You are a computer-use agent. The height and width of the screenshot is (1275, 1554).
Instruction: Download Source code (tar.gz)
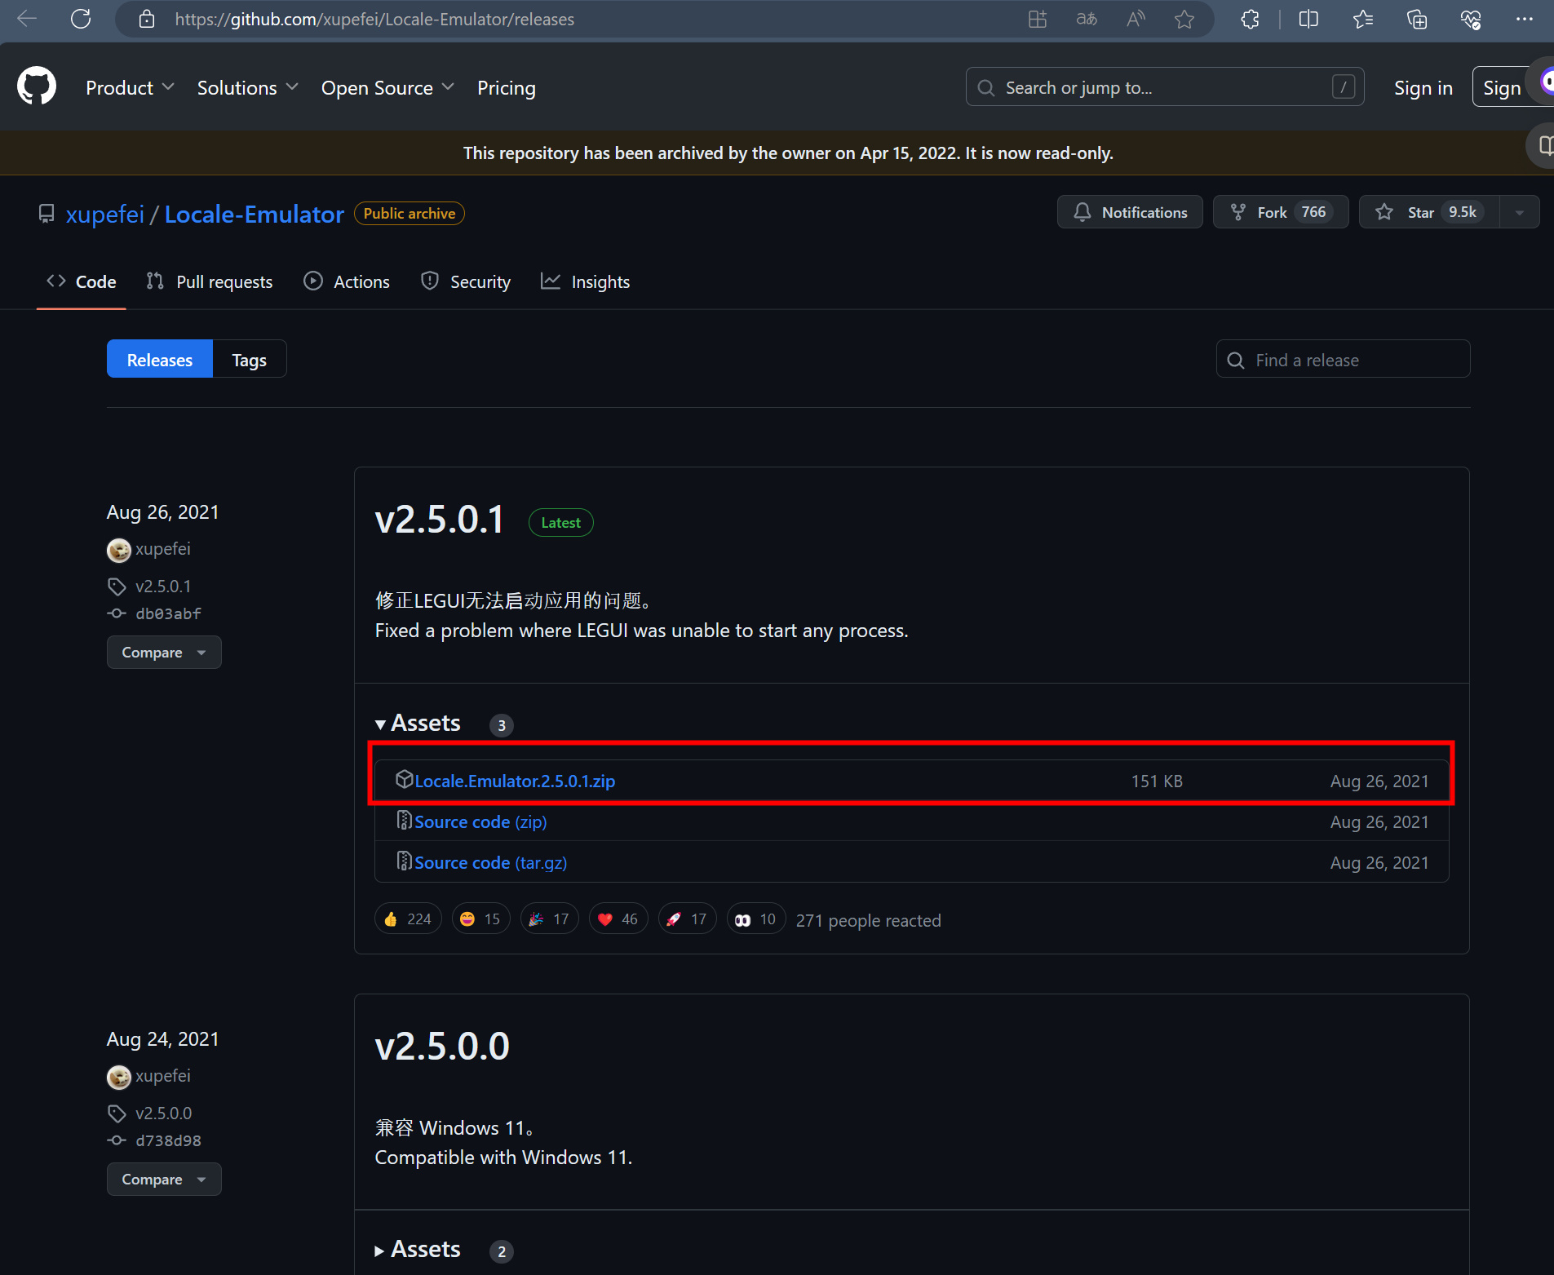[x=490, y=863]
